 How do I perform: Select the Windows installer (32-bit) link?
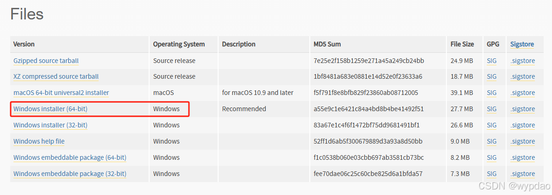50,125
